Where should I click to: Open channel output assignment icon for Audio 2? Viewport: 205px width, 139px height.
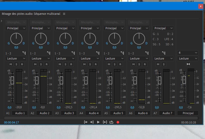[49, 53]
